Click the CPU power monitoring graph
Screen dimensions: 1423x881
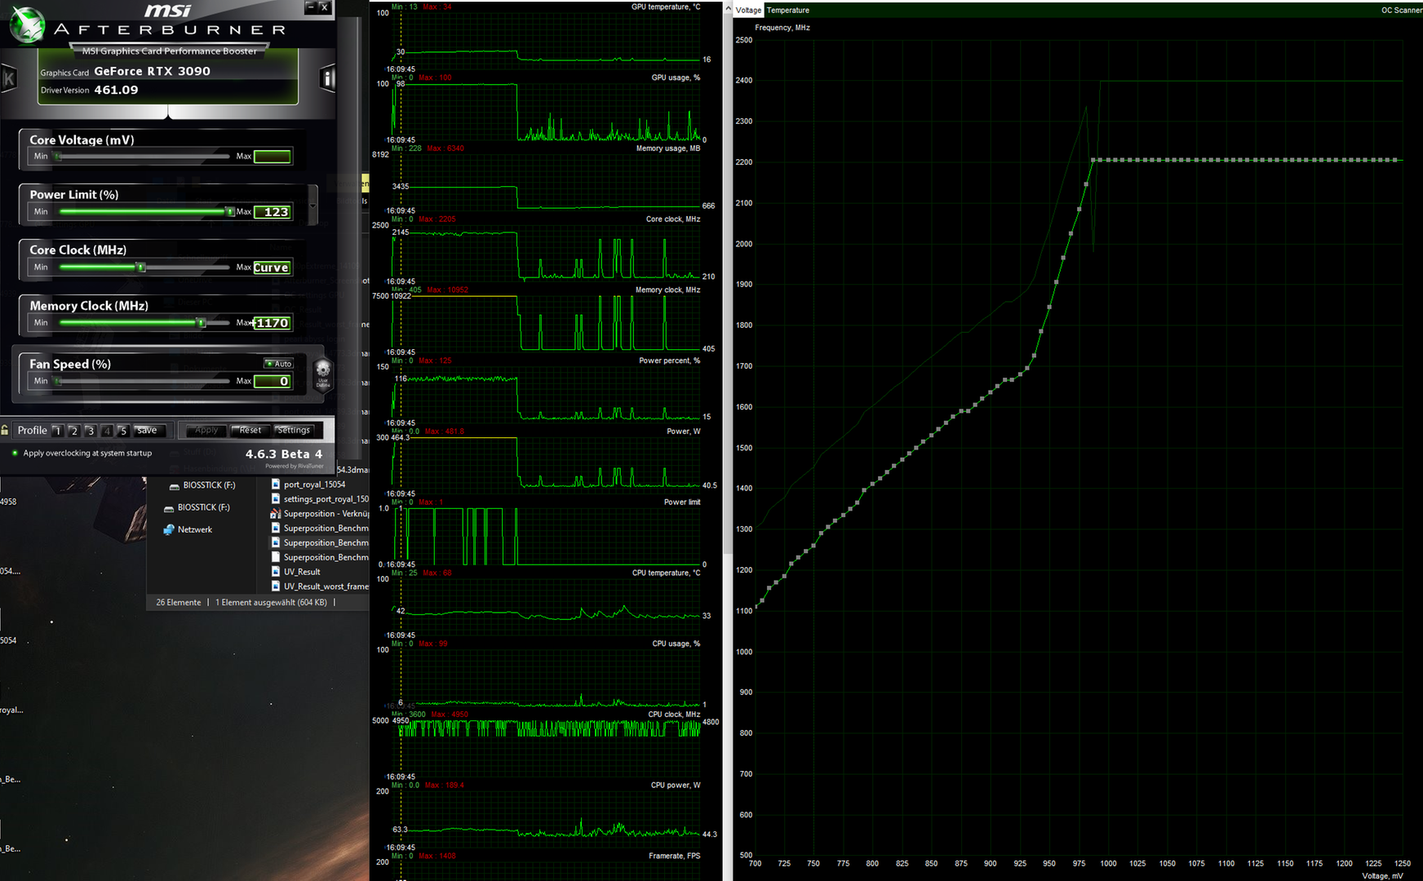point(546,819)
